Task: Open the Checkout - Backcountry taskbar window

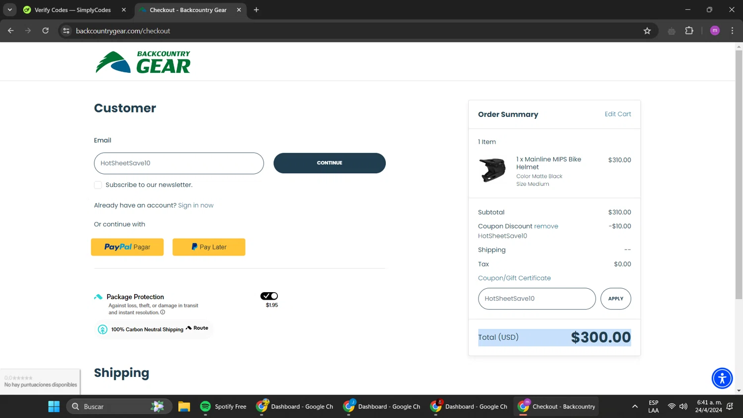Action: tap(556, 407)
